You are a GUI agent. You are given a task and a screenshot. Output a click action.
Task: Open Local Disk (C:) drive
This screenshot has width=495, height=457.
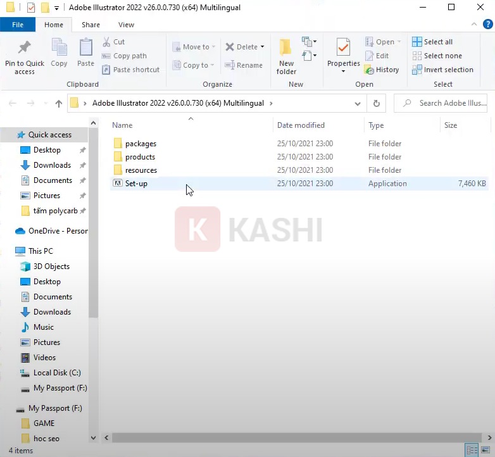[57, 373]
